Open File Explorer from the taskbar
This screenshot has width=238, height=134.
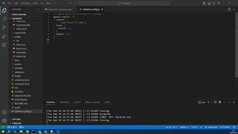point(21,131)
